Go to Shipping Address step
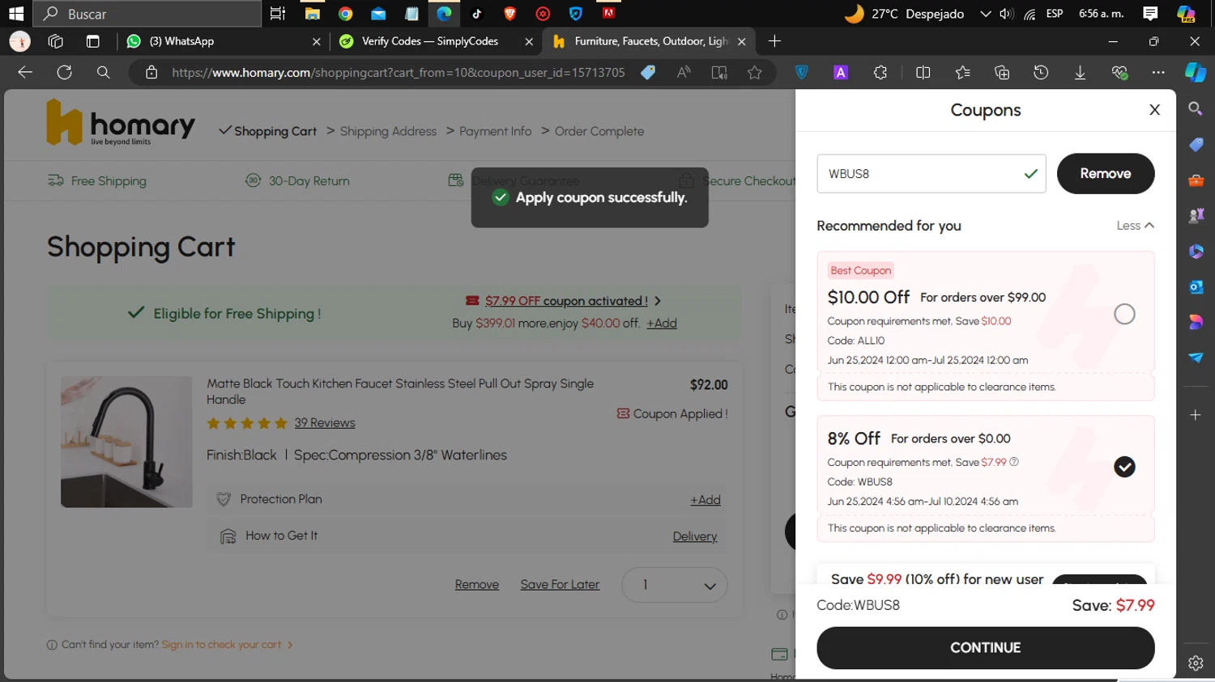The image size is (1215, 682). [x=388, y=131]
